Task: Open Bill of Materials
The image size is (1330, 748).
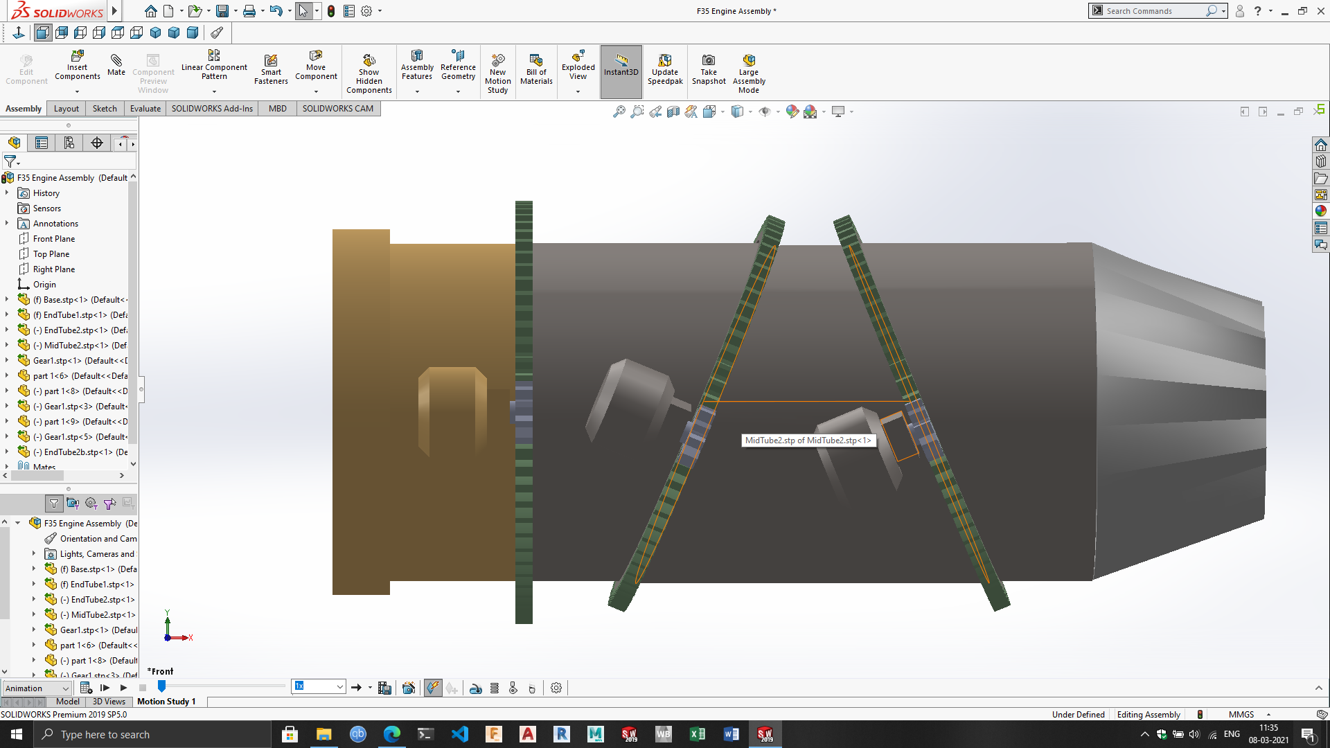Action: coord(536,69)
